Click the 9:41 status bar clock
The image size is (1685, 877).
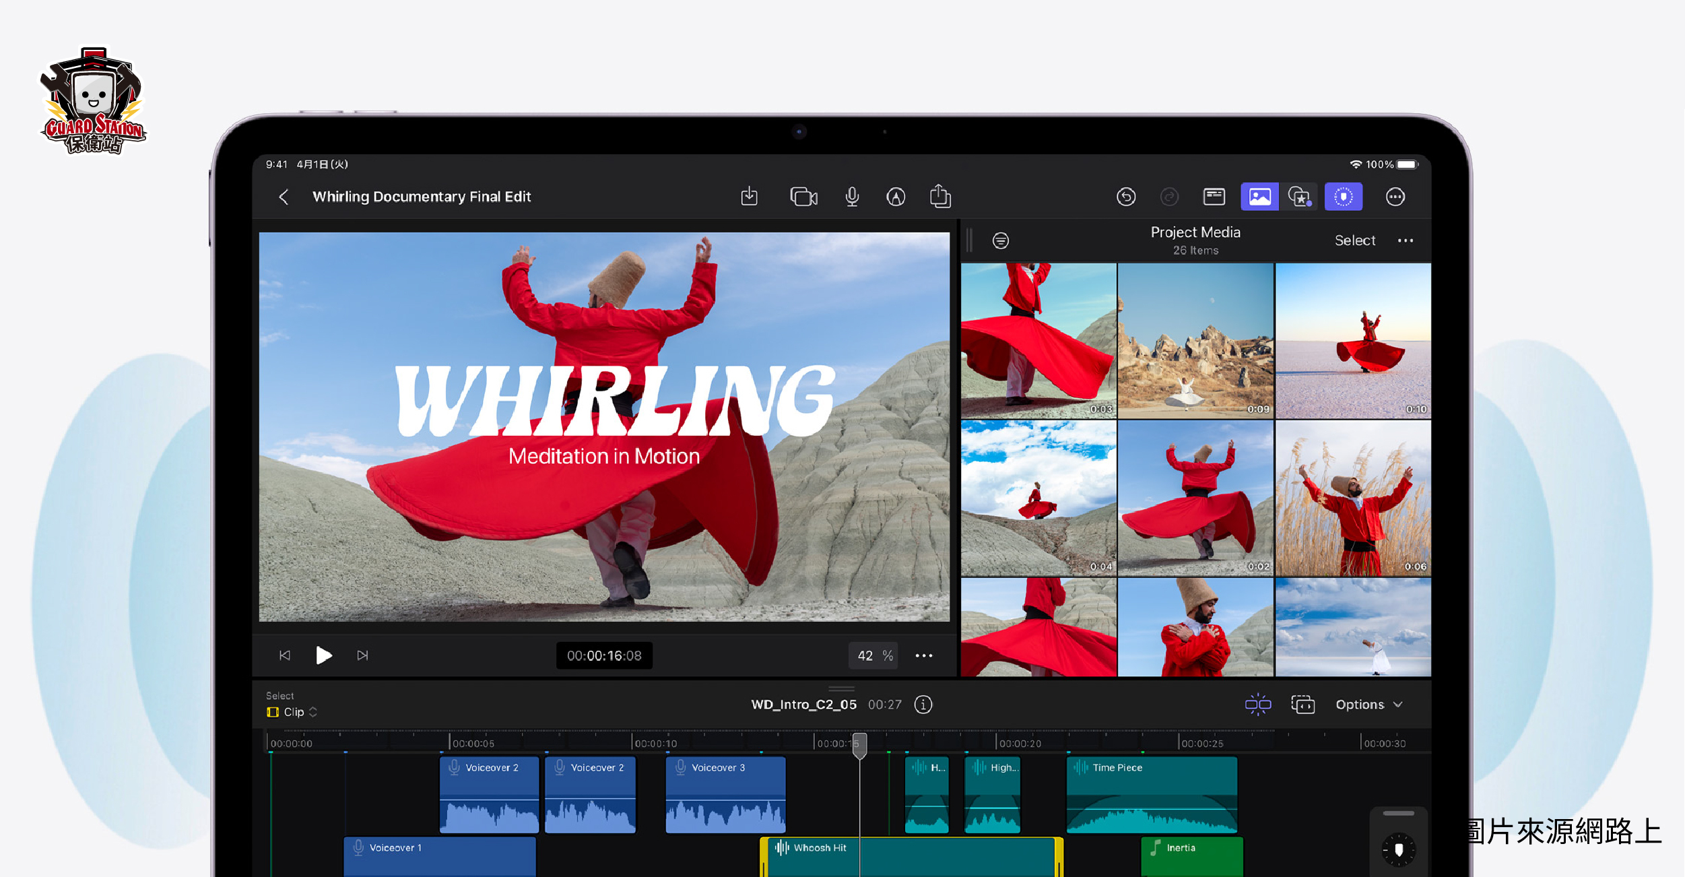point(276,164)
